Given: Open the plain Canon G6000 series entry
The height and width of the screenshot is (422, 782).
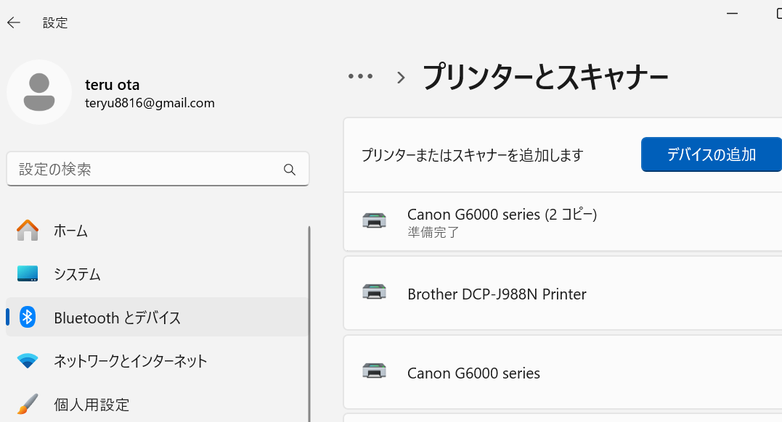Looking at the screenshot, I should tap(563, 373).
